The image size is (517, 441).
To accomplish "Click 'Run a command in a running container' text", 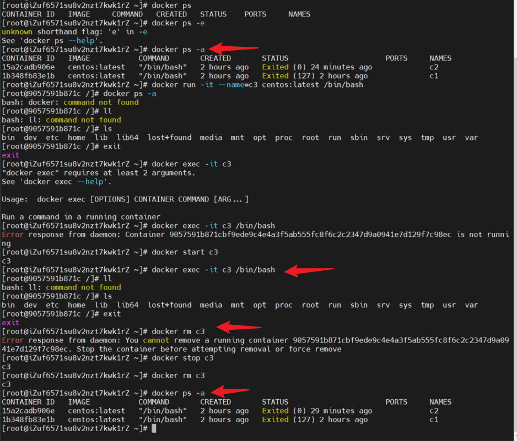I will point(81,217).
